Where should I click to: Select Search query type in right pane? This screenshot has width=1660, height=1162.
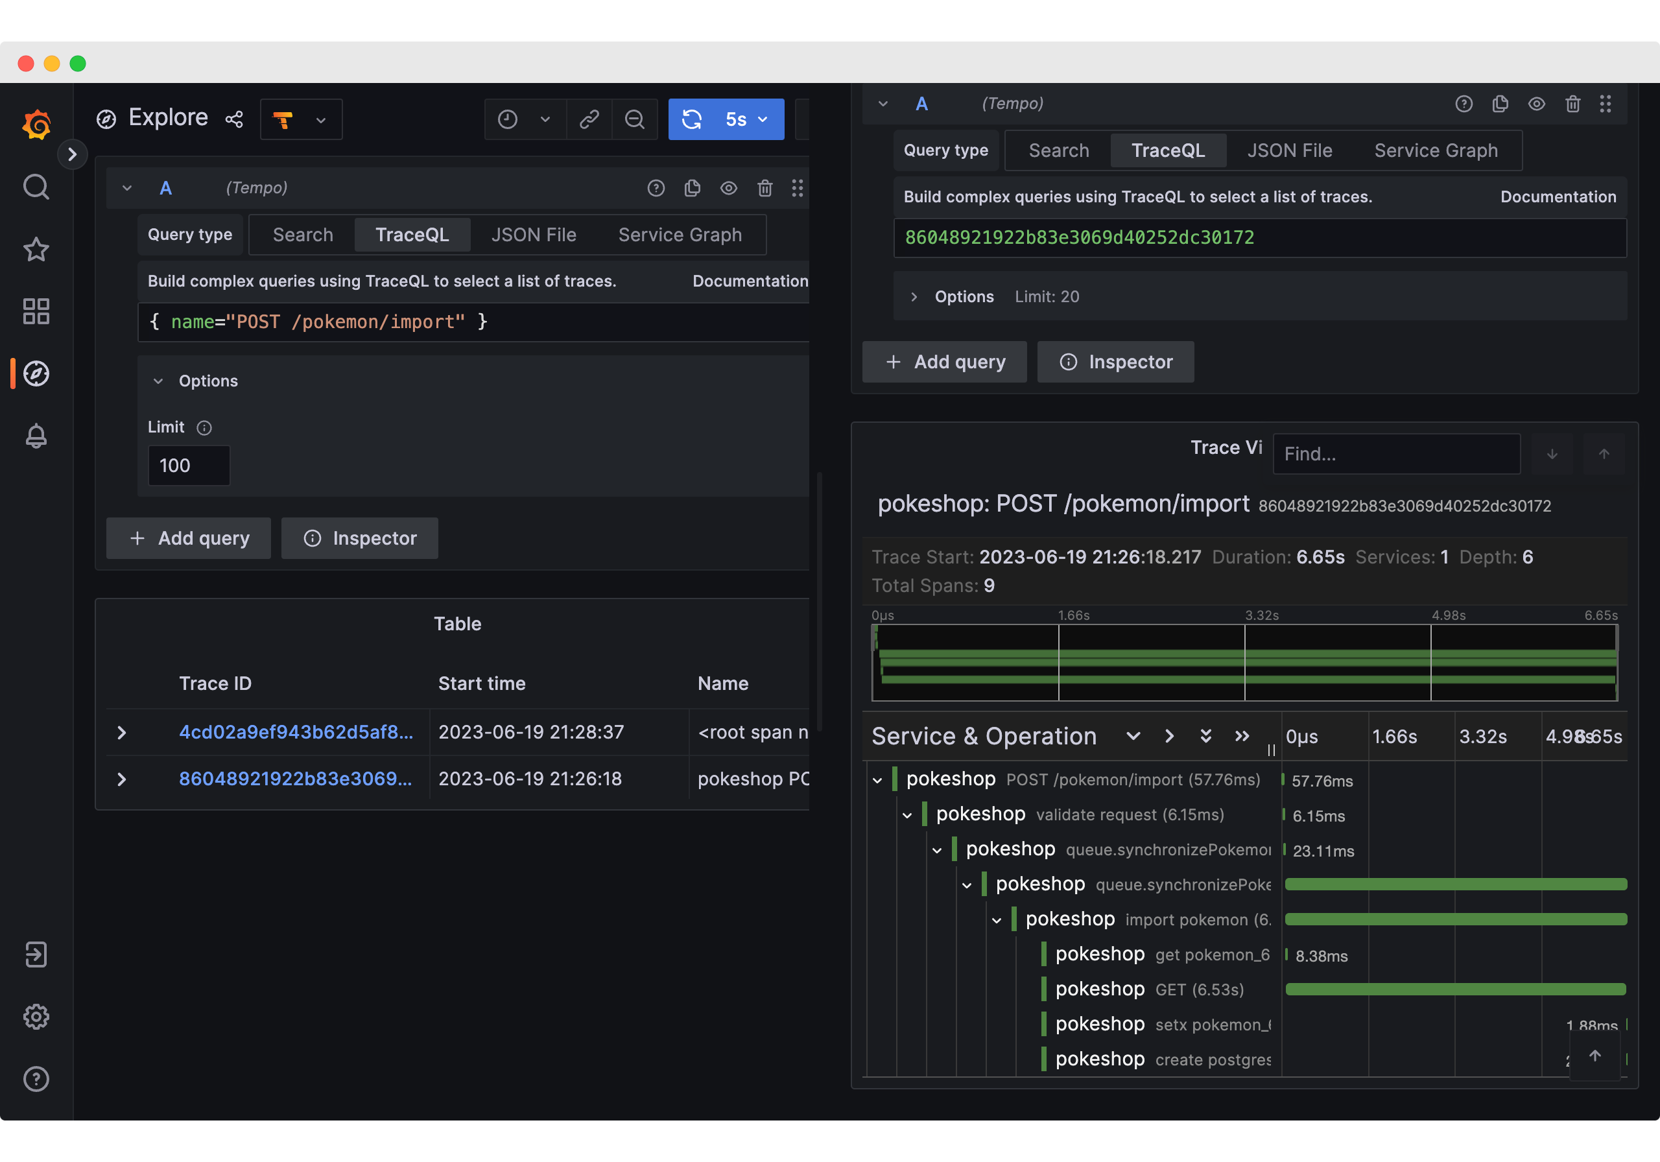(1059, 150)
